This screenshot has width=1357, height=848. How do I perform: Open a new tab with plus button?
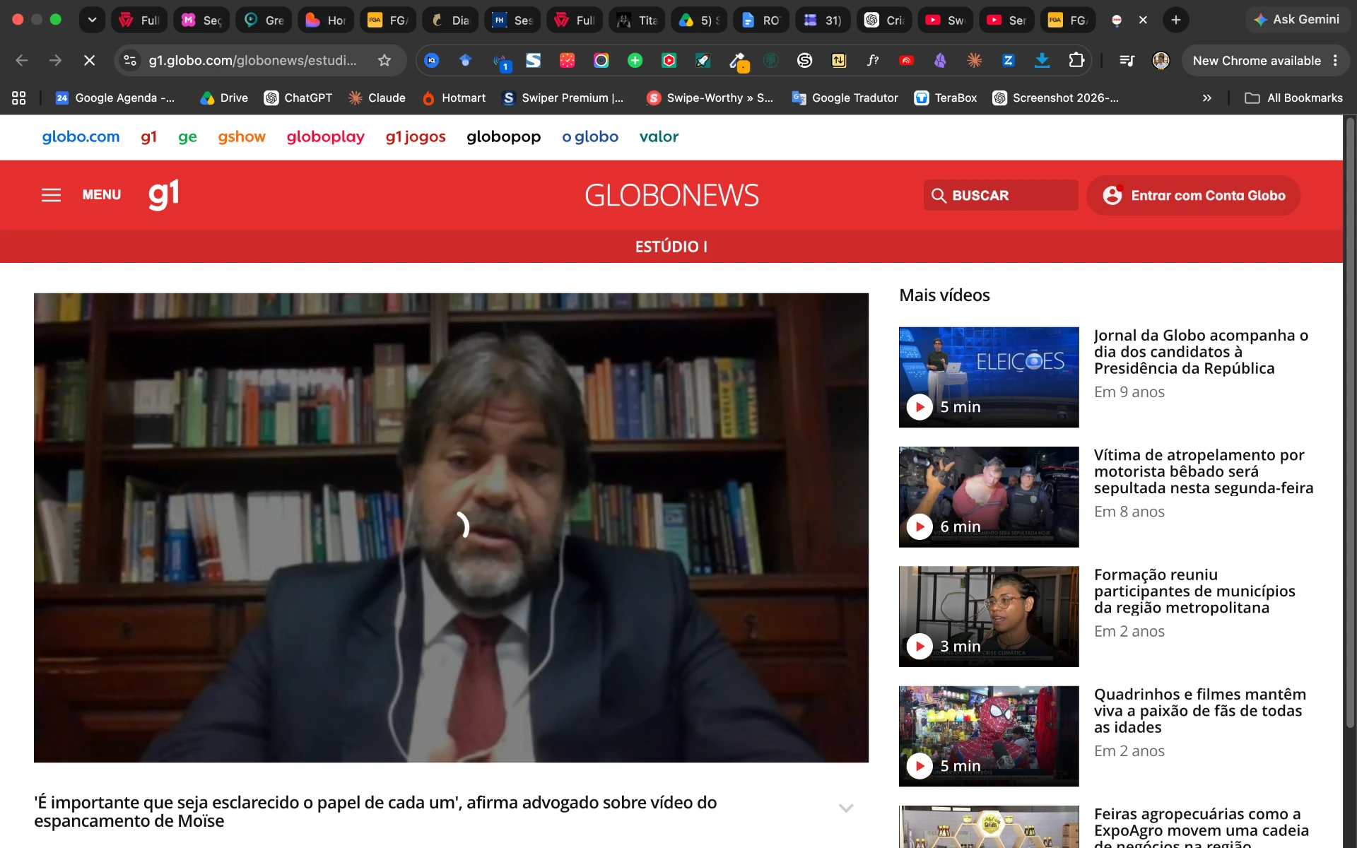pyautogui.click(x=1176, y=20)
